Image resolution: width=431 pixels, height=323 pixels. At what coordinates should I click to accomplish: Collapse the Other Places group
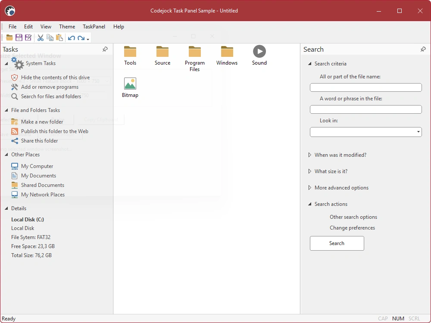click(x=6, y=155)
